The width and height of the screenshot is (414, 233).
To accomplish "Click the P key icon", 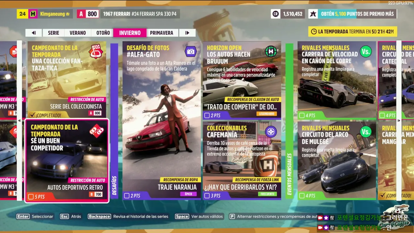I will click(x=232, y=216).
